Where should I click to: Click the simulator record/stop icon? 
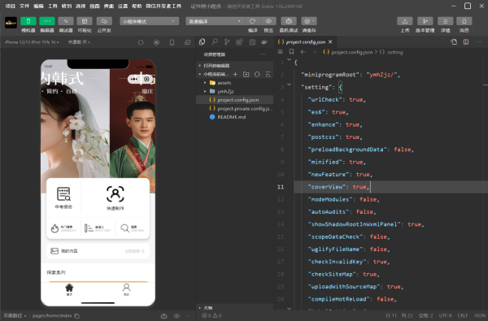click(156, 42)
